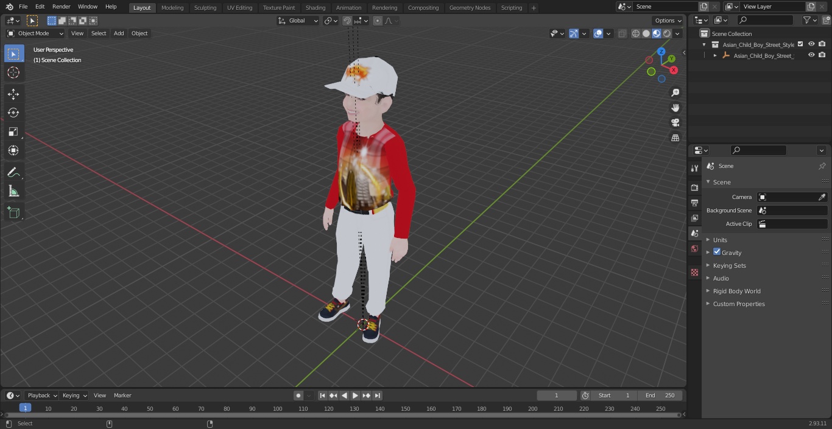832x429 pixels.
Task: Hide Asian_Child_Boy_Street object eye icon
Action: click(811, 55)
